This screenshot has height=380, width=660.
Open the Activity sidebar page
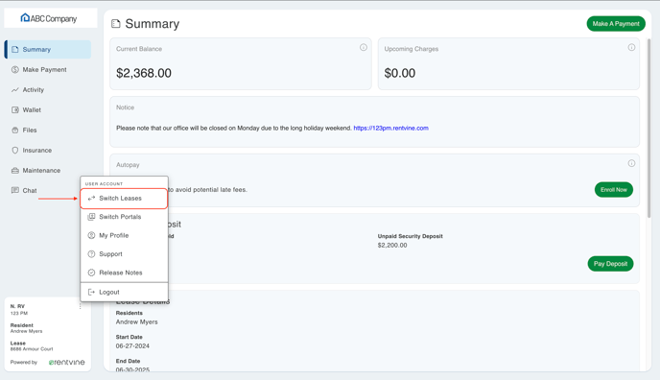pyautogui.click(x=48, y=90)
